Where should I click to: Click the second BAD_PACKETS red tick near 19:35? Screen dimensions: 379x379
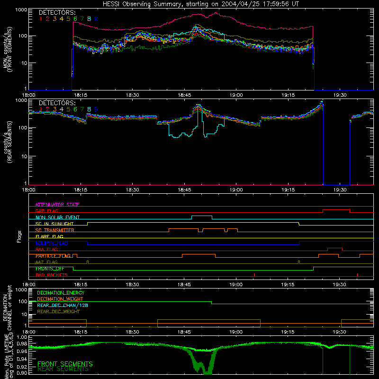pos(358,275)
